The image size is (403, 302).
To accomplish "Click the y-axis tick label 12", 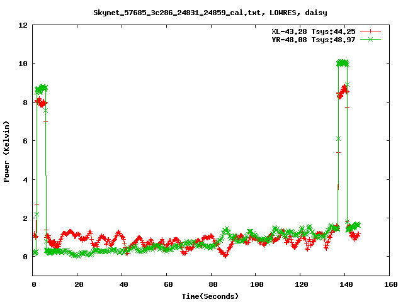I will pos(23,25).
